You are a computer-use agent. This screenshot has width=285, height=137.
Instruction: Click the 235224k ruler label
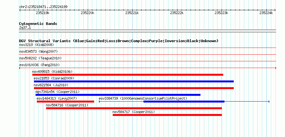pyautogui.click(x=266, y=13)
